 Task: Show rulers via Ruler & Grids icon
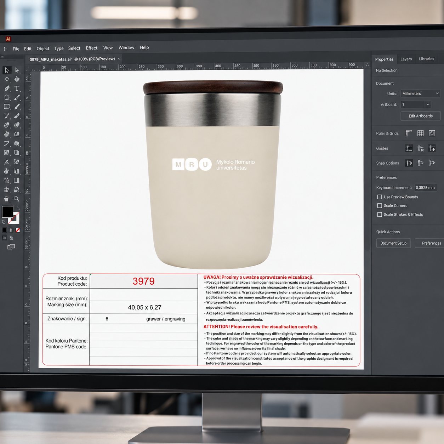(x=409, y=133)
